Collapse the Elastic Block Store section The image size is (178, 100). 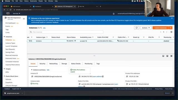(x=4, y=76)
